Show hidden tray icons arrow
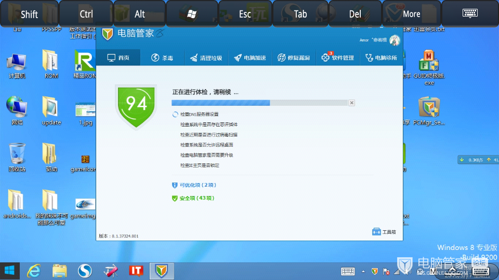Image resolution: width=499 pixels, height=280 pixels. 363,271
